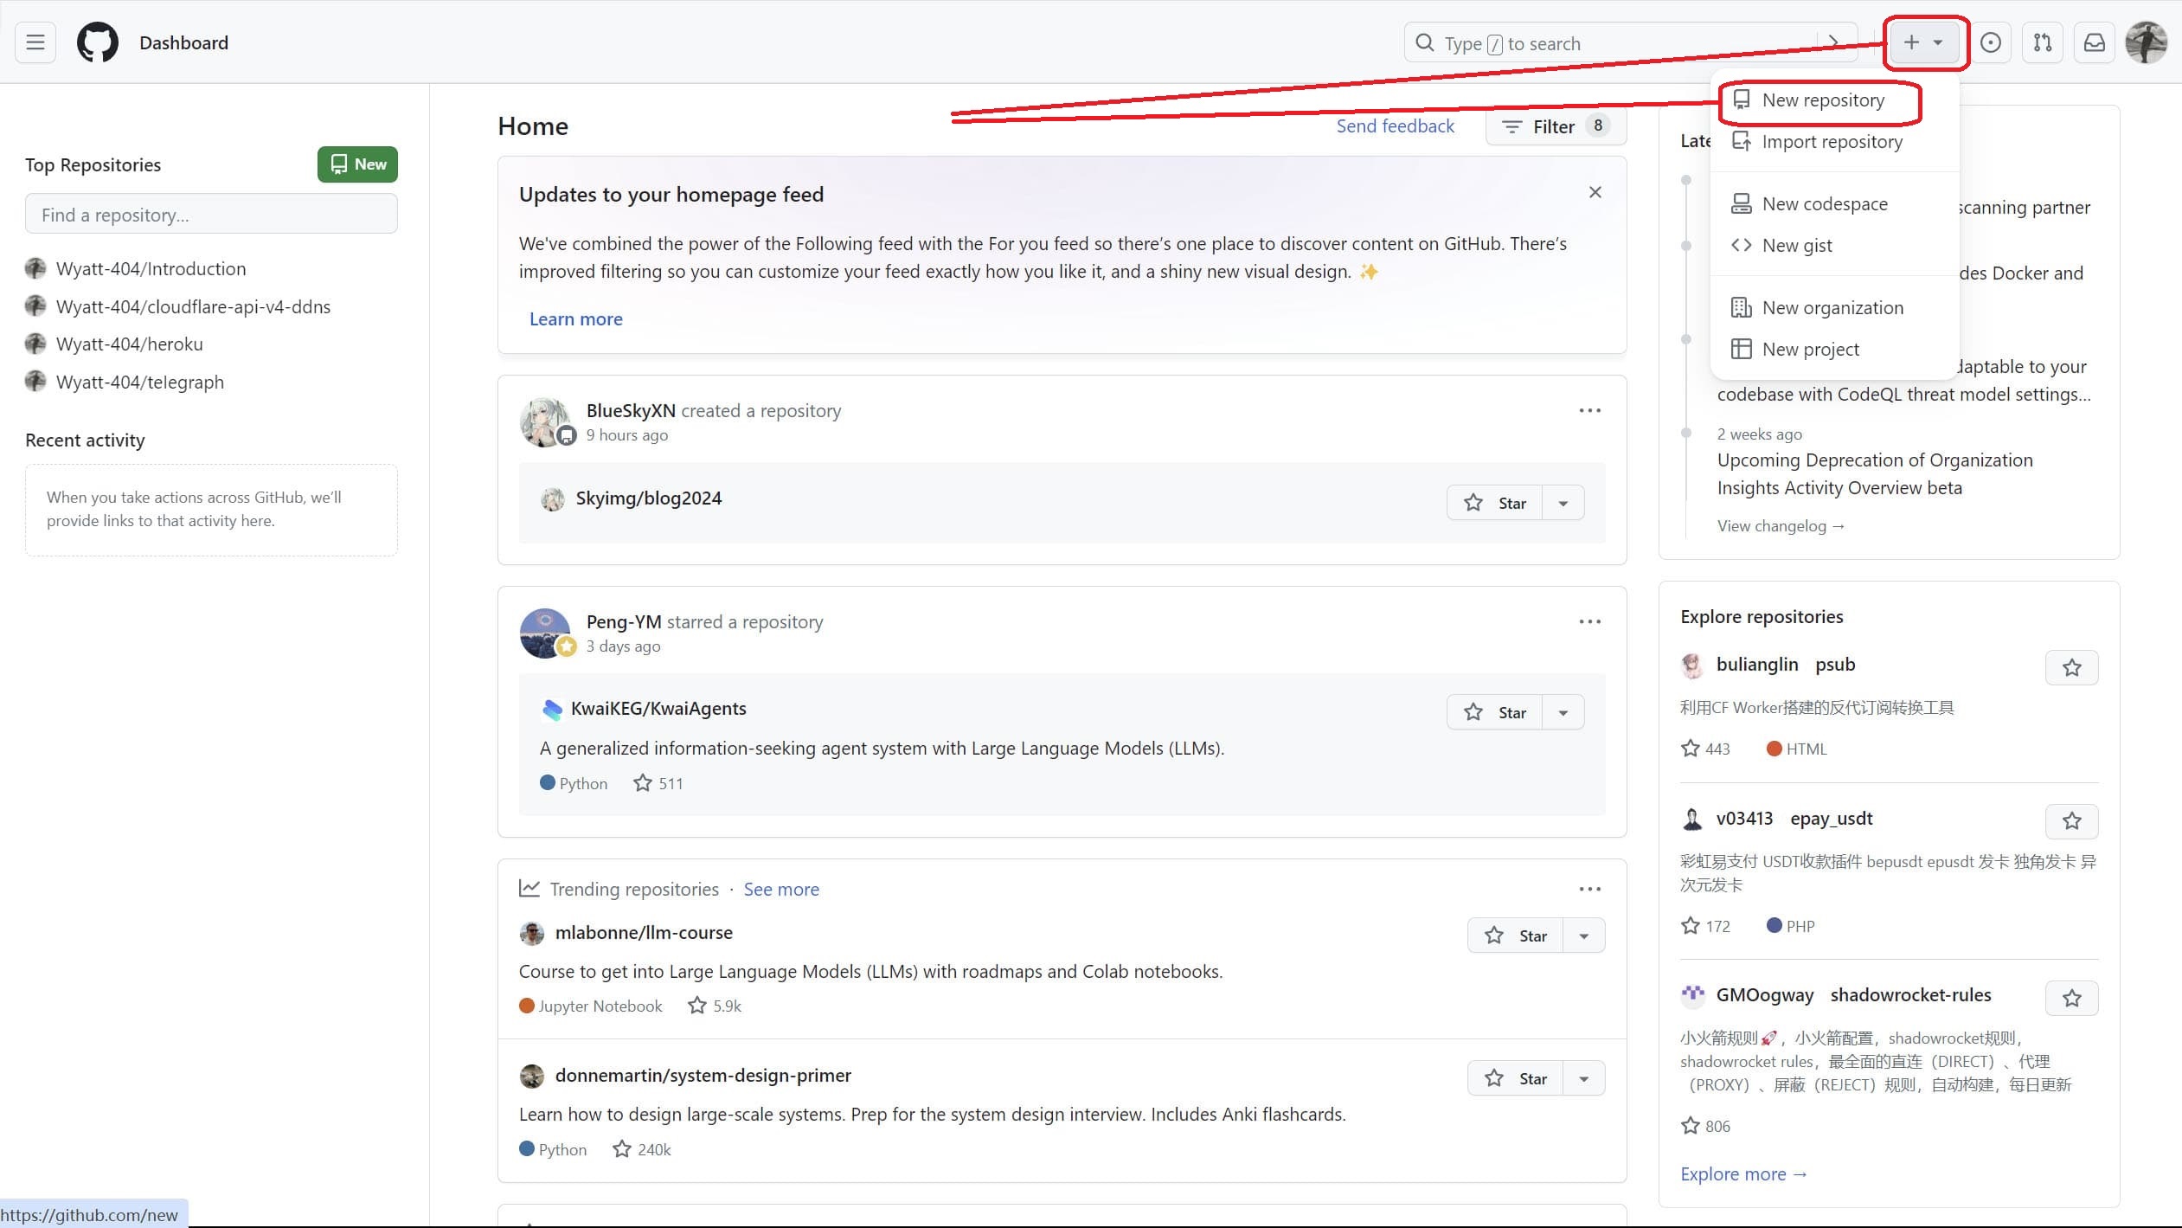This screenshot has height=1228, width=2182.
Task: Click See more trending repositories
Action: click(781, 890)
